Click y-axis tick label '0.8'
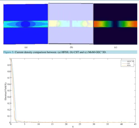The image size is (139, 128). tap(9, 71)
